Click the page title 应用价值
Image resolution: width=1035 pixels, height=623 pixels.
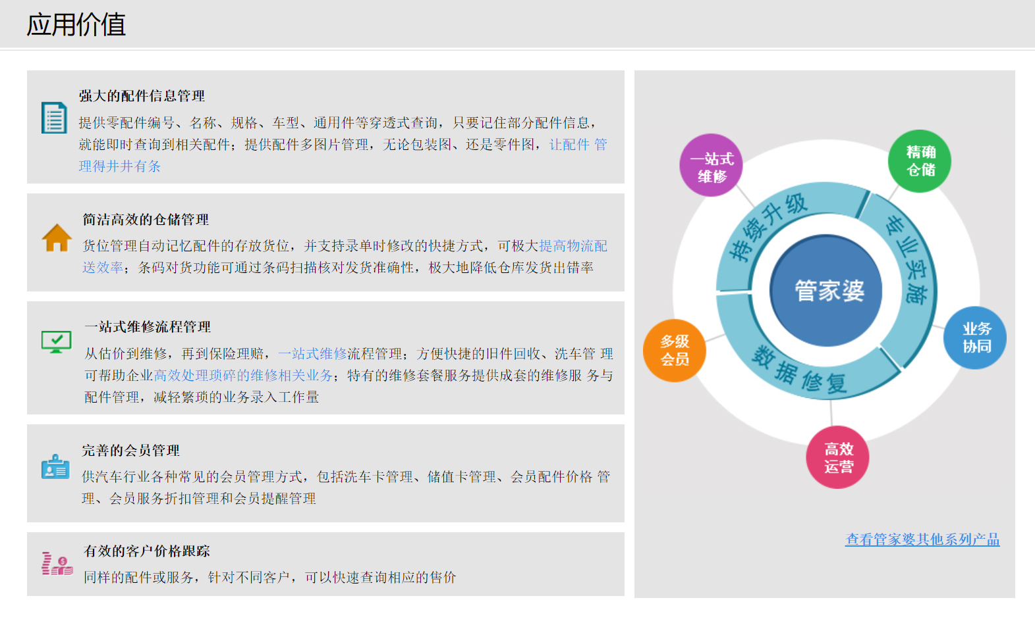click(76, 25)
